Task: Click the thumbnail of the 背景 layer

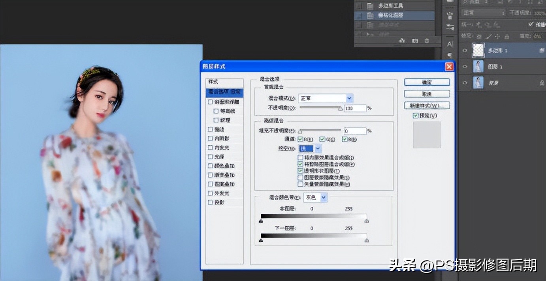Action: point(478,82)
